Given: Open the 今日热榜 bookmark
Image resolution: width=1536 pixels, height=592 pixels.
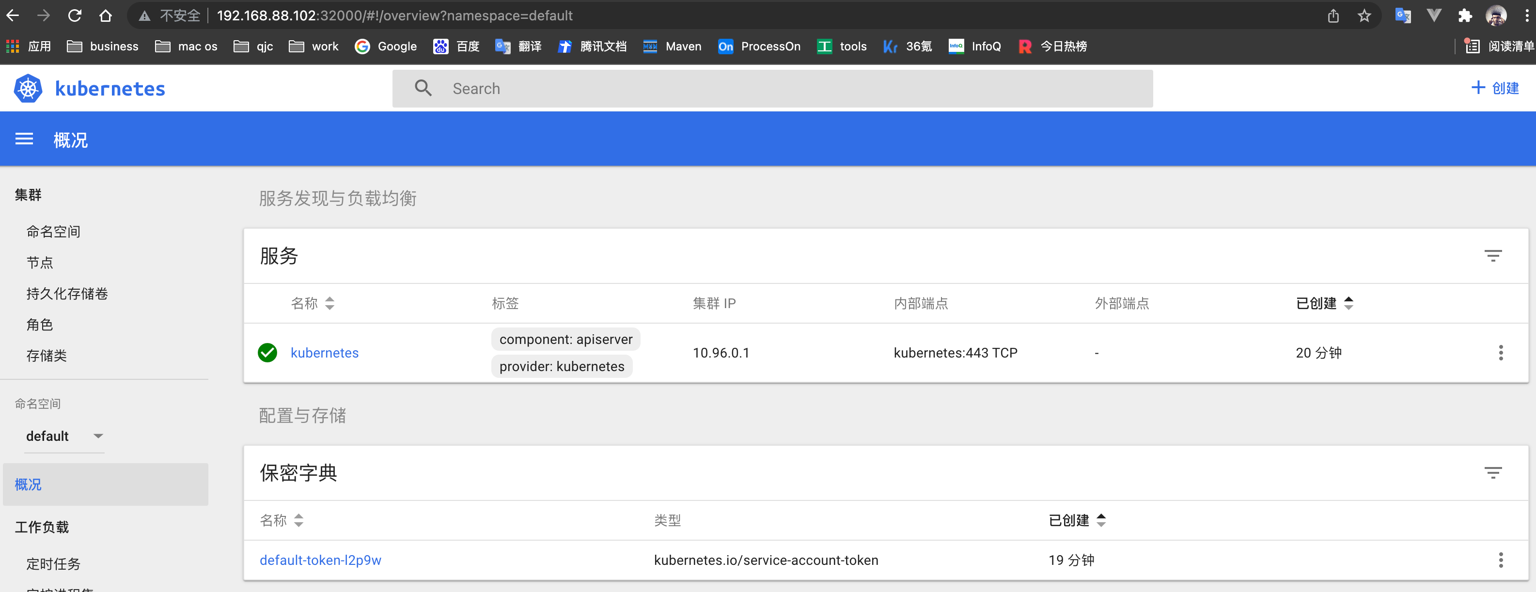Looking at the screenshot, I should click(1052, 47).
